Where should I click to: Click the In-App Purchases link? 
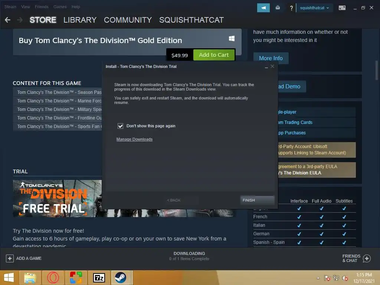click(317, 133)
